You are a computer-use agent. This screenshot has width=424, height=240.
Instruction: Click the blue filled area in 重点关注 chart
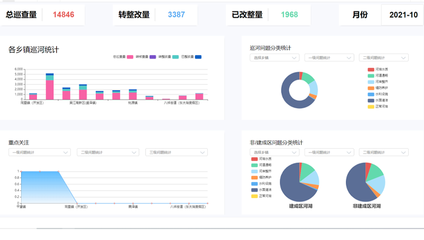[x=43, y=187]
